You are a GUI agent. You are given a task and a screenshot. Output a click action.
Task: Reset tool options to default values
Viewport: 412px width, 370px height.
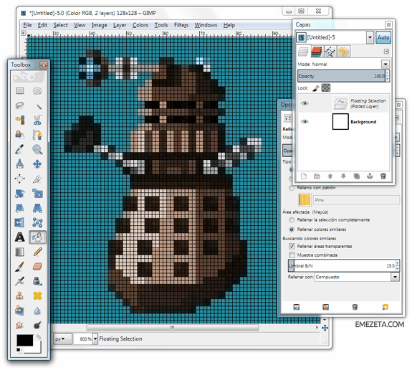(x=385, y=307)
